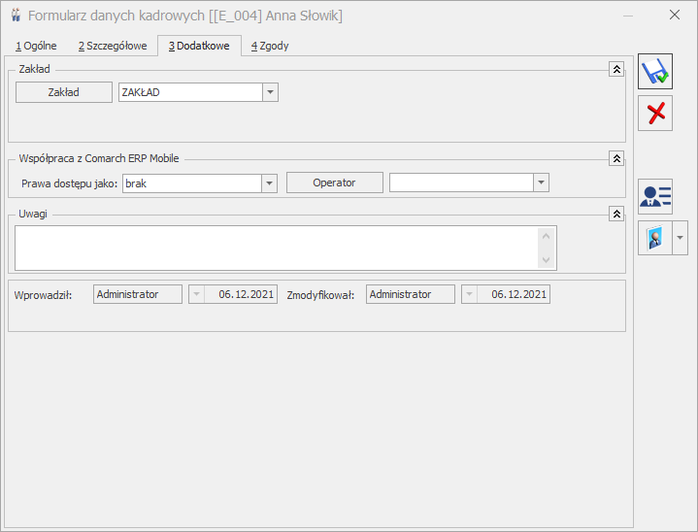698x532 pixels.
Task: Open the Operator dropdown list
Action: click(x=541, y=183)
